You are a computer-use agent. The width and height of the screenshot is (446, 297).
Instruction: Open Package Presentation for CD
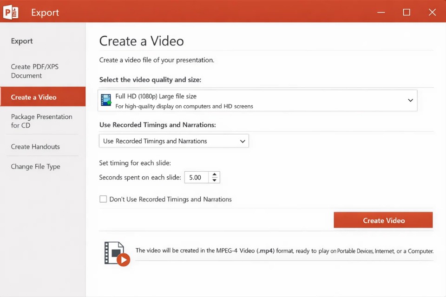click(41, 121)
